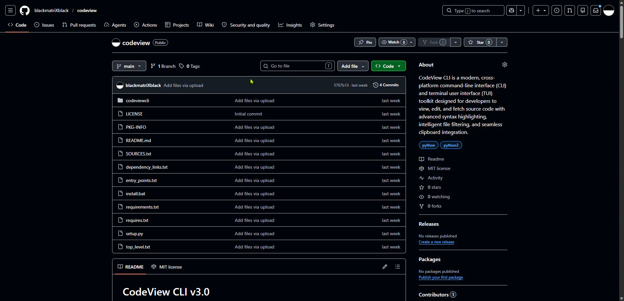
Task: Click Publish your first package link
Action: tap(441, 277)
